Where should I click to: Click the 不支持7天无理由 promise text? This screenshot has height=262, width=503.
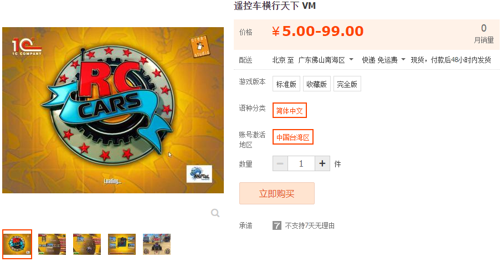310,226
